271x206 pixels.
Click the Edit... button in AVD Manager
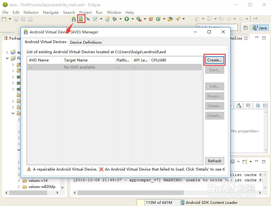214,86
